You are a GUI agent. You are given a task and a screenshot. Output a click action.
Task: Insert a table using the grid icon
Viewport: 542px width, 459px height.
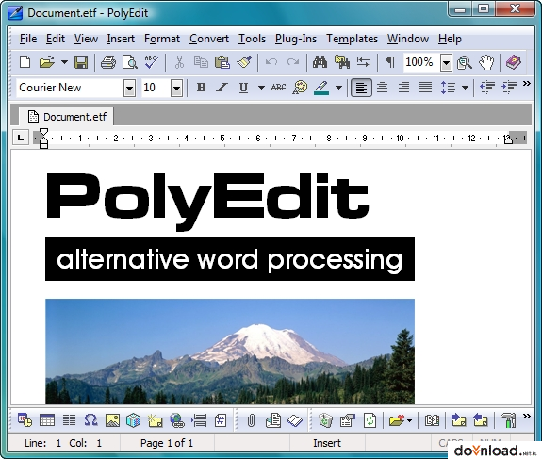(x=47, y=420)
